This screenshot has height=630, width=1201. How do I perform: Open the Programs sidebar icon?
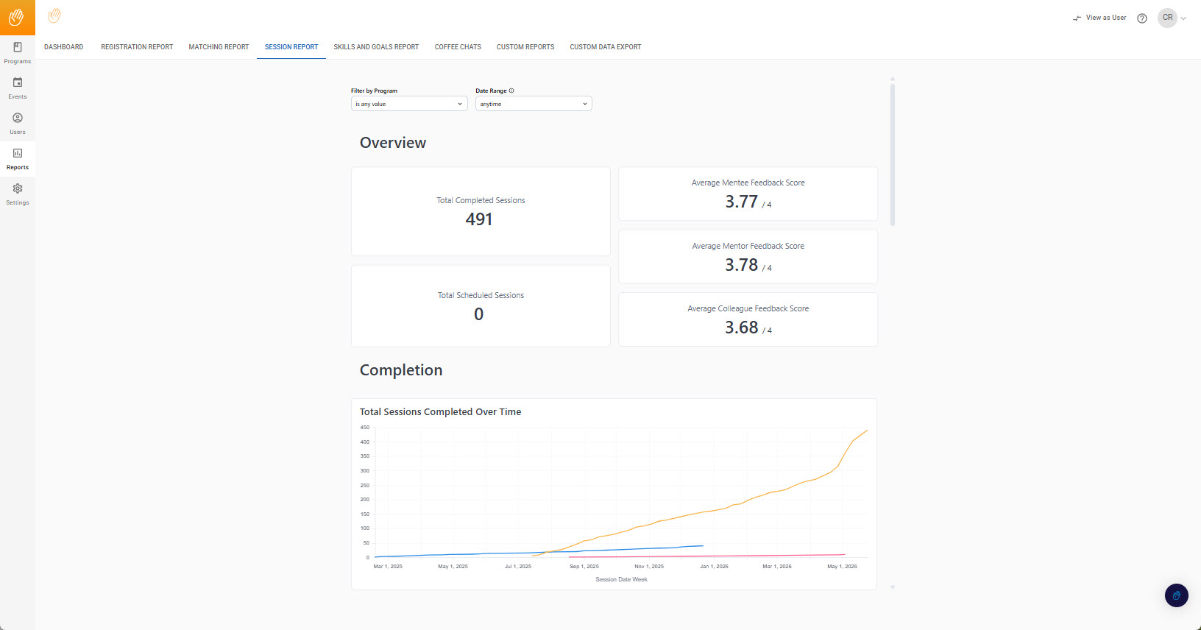[18, 47]
